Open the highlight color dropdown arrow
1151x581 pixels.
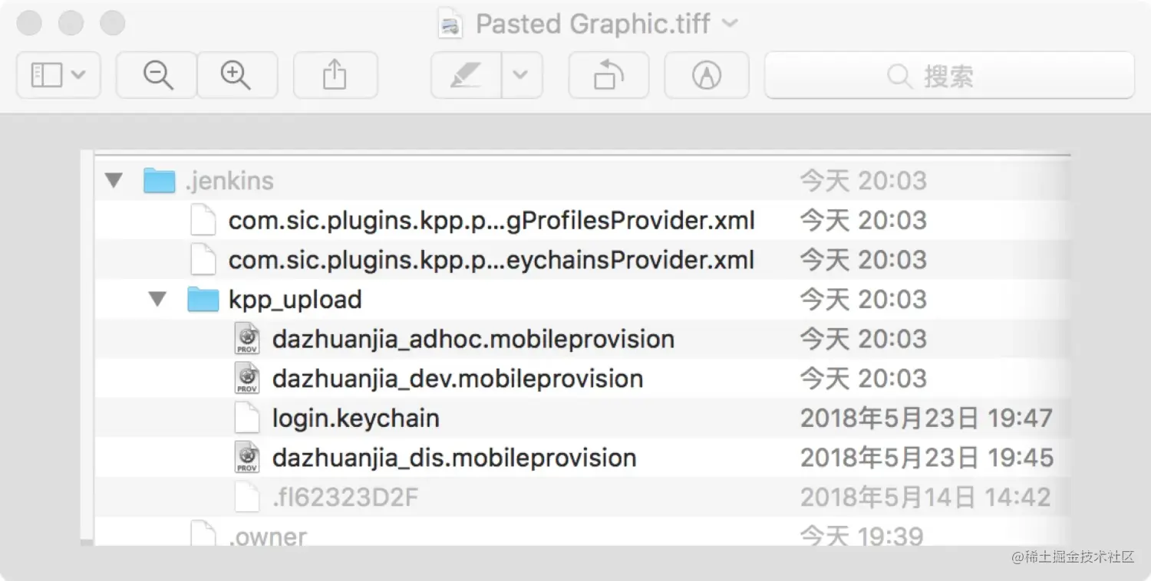tap(521, 75)
